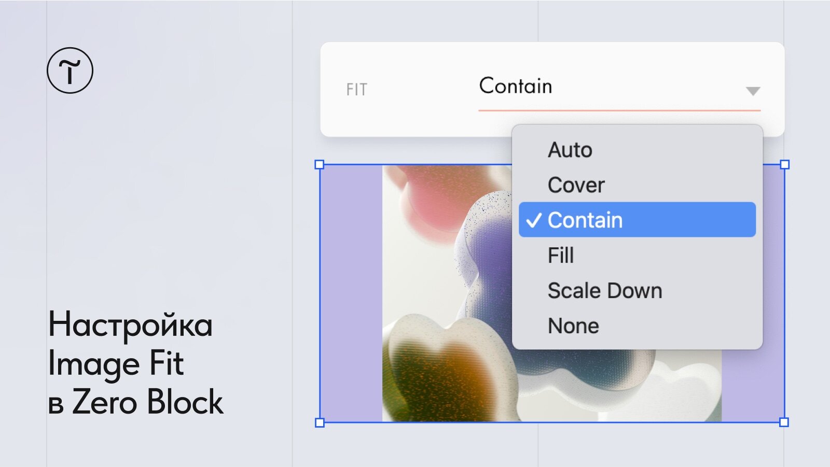Click the Настройка Image Fit heading
The width and height of the screenshot is (830, 467).
pos(130,344)
